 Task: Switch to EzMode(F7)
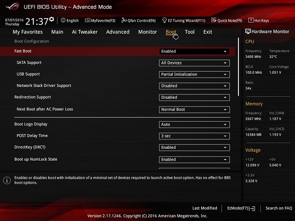241,208
